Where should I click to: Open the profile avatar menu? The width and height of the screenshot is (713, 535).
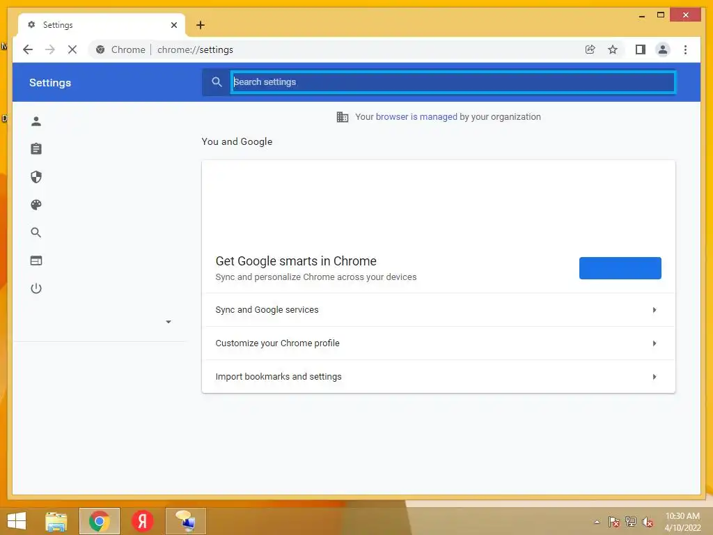(x=663, y=49)
